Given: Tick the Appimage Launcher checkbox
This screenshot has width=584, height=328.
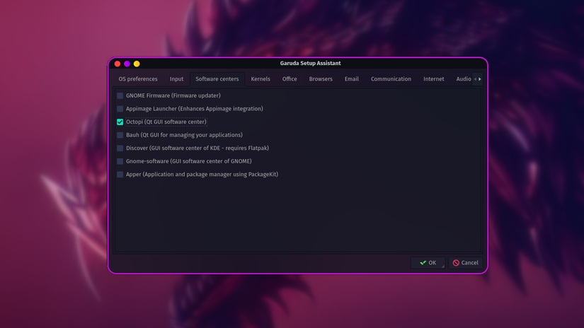Looking at the screenshot, I should [x=120, y=109].
